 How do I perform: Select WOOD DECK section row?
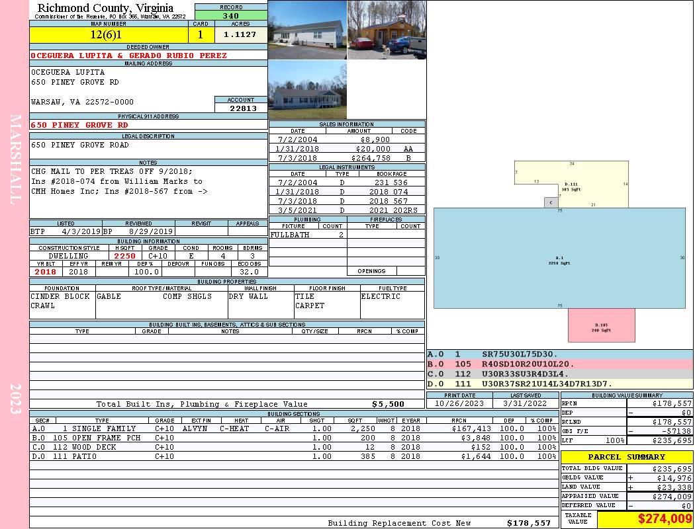coord(293,447)
